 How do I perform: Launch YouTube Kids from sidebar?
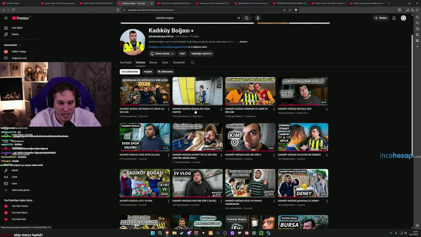(x=19, y=219)
